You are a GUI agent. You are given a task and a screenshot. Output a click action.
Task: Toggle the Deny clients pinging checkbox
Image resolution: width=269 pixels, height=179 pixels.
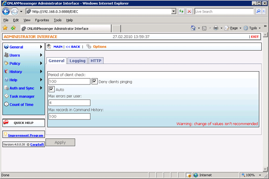[94, 81]
